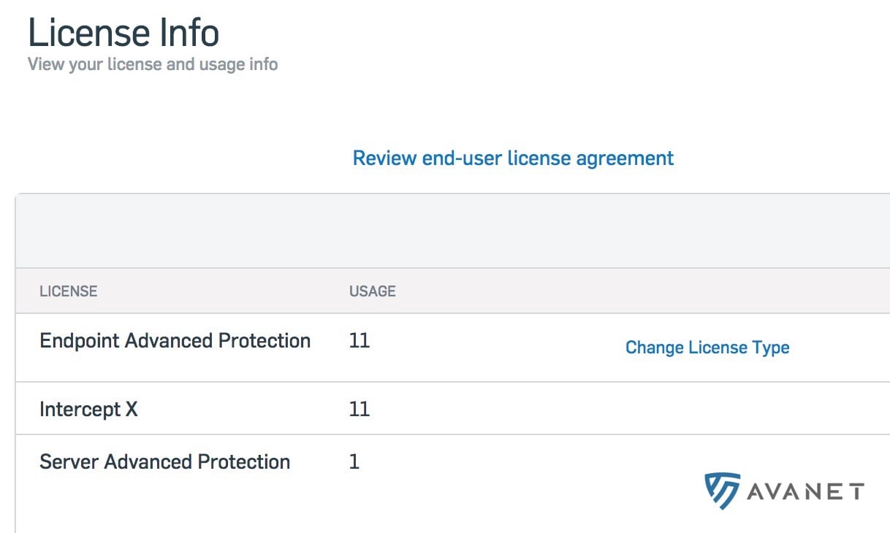Select the Intercept X license name
This screenshot has height=533, width=890.
click(88, 409)
